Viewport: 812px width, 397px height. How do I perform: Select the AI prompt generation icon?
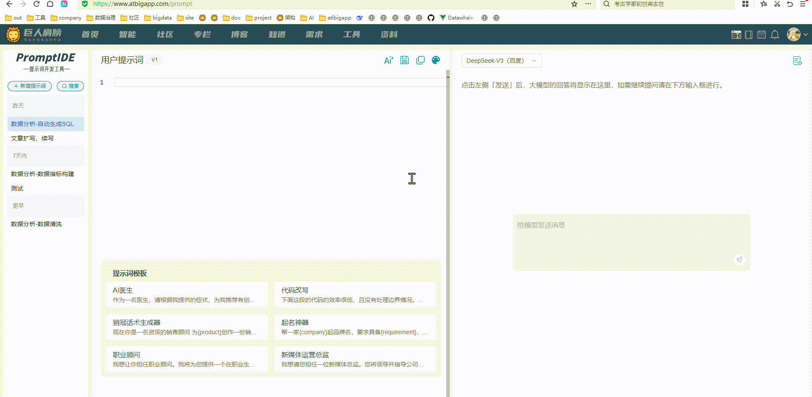388,60
